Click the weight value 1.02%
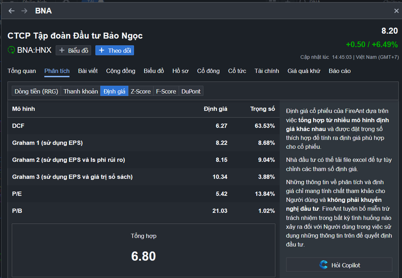Viewport: 402px width, 278px height. [266, 211]
